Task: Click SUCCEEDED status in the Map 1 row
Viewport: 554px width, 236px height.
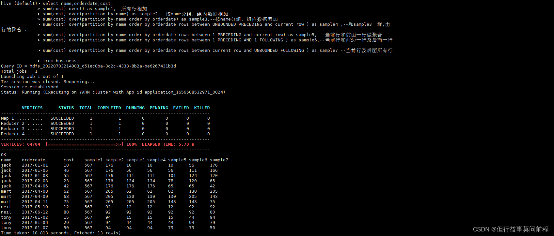Action: [x=62, y=118]
